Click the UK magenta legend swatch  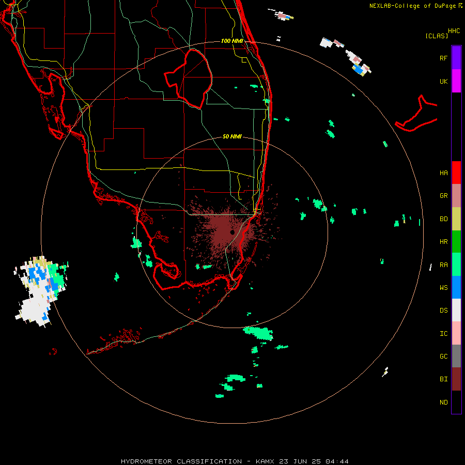456,81
